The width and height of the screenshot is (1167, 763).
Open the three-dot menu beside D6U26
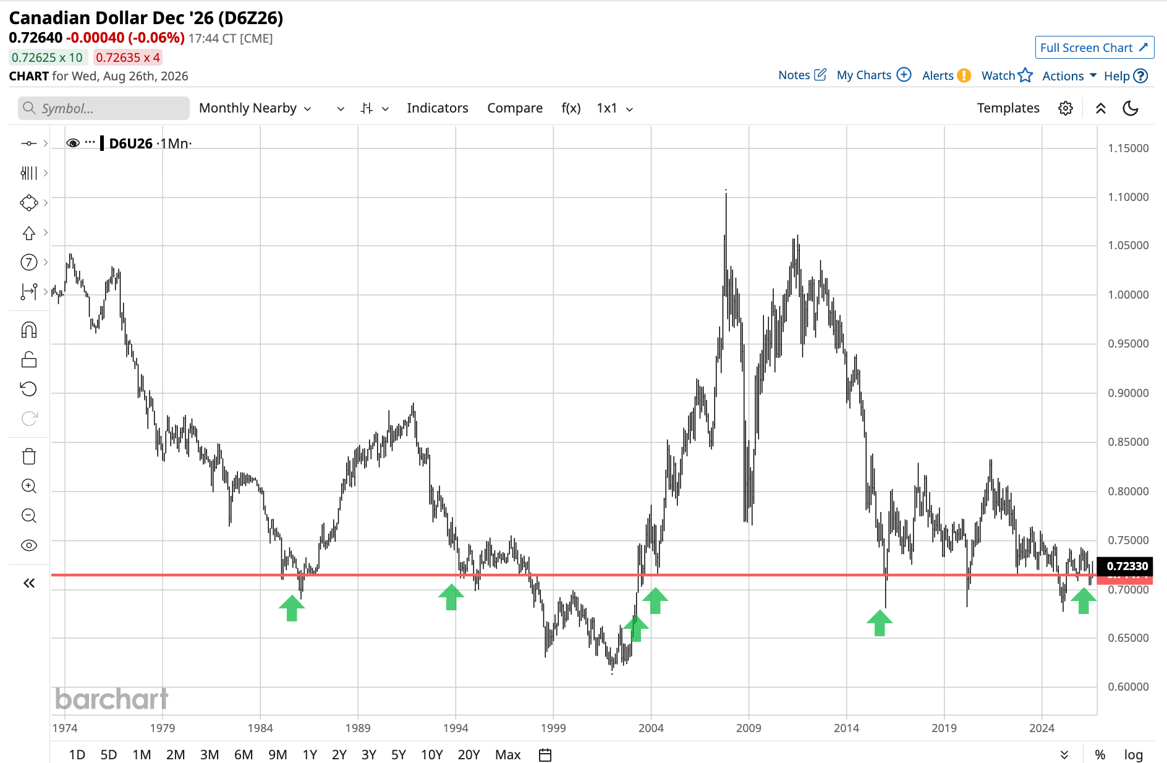point(90,142)
